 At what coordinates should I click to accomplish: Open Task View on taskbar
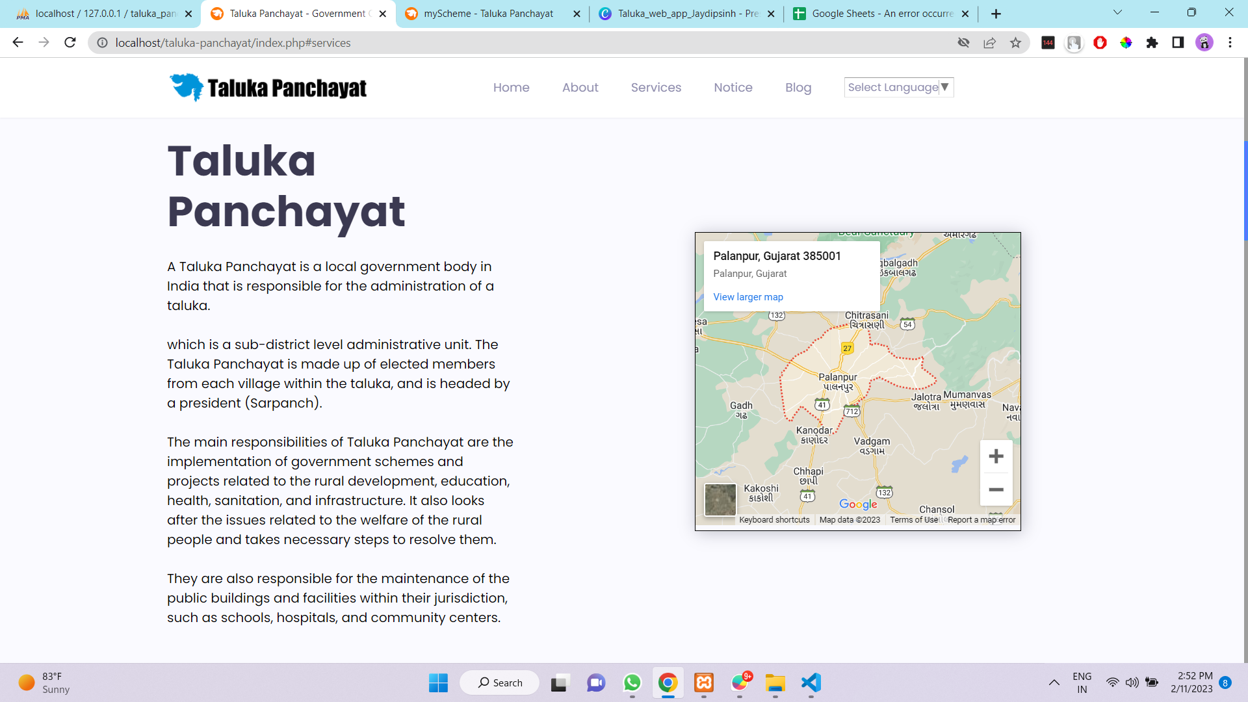[x=559, y=682]
